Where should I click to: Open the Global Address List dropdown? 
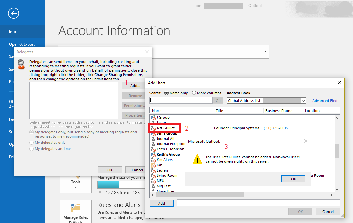(303, 101)
